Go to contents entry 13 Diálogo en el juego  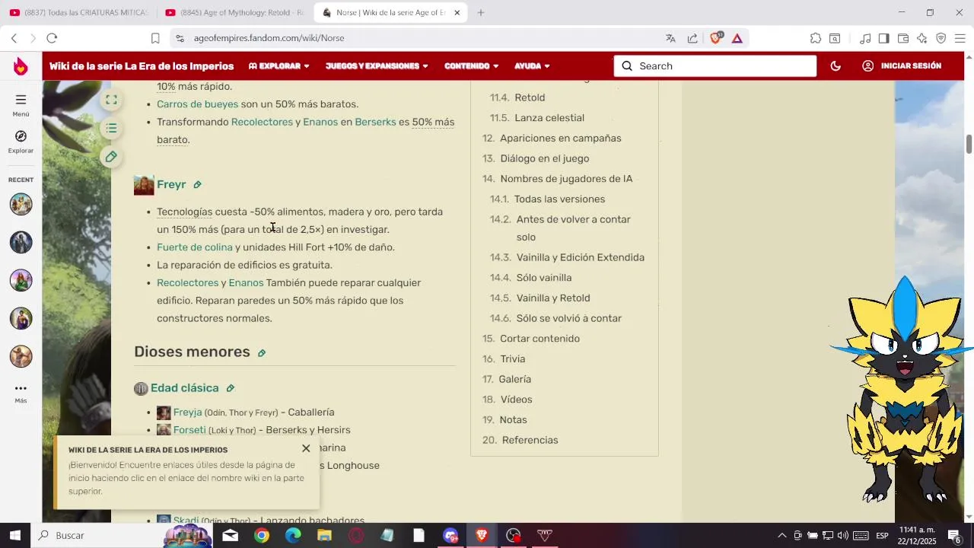coord(545,158)
